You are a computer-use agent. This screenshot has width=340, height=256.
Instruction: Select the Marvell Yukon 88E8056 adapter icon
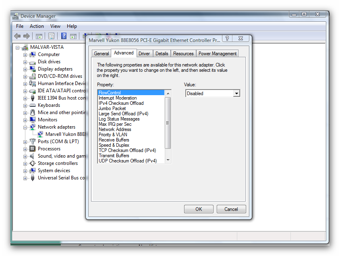(x=40, y=133)
